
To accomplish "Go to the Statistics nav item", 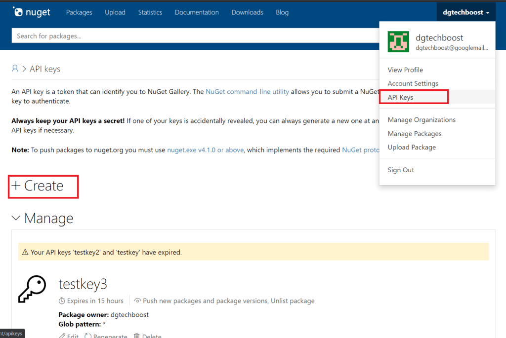I will click(x=150, y=12).
